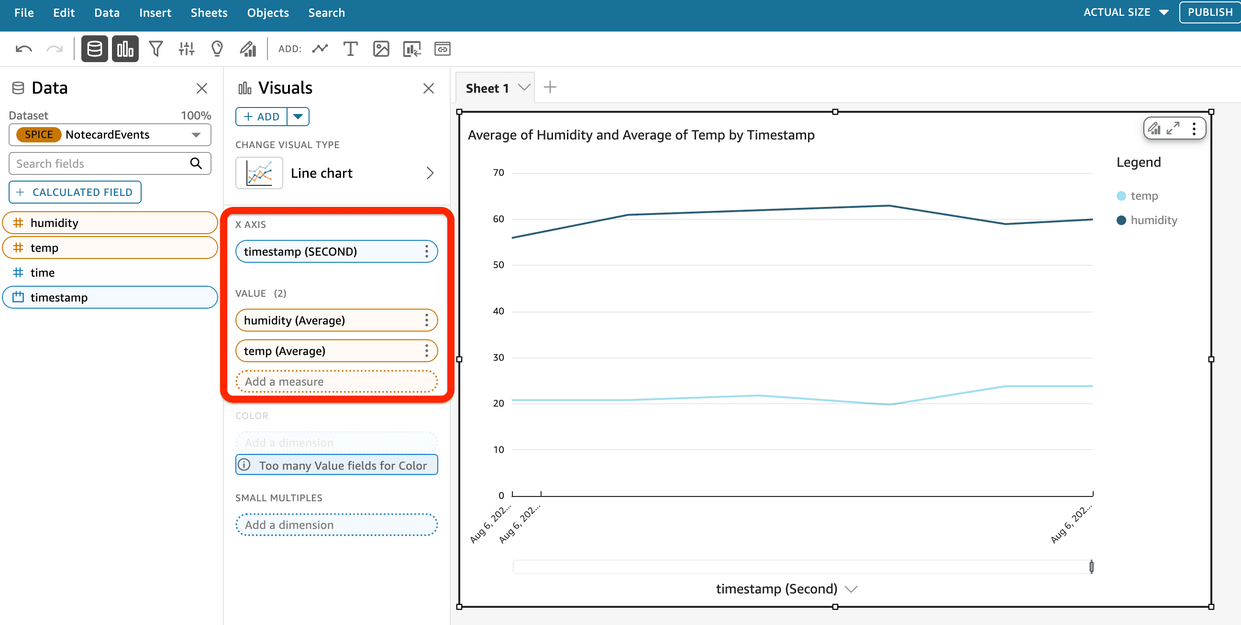
Task: Open the visual's format properties icon
Action: click(x=1154, y=129)
